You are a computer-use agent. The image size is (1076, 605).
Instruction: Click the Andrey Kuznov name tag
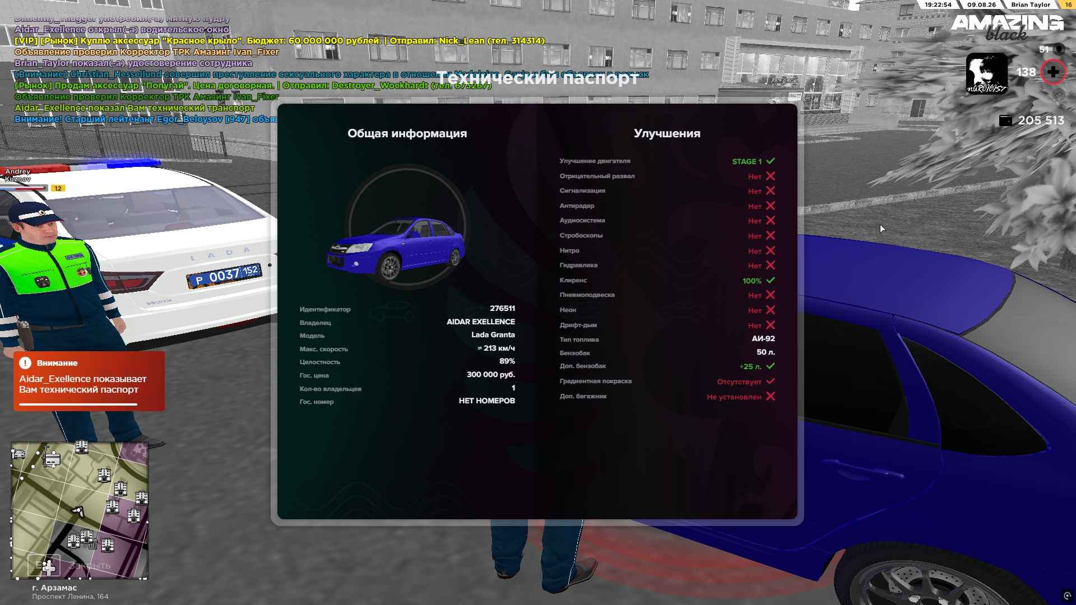(x=18, y=175)
